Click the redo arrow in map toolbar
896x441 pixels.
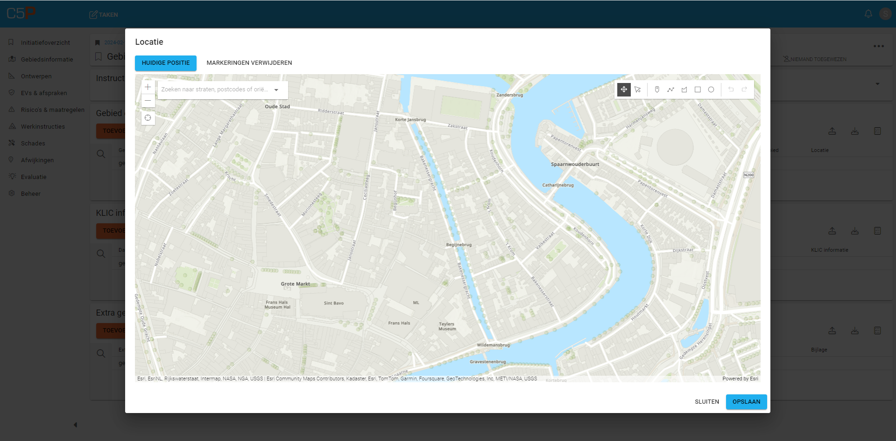click(744, 90)
